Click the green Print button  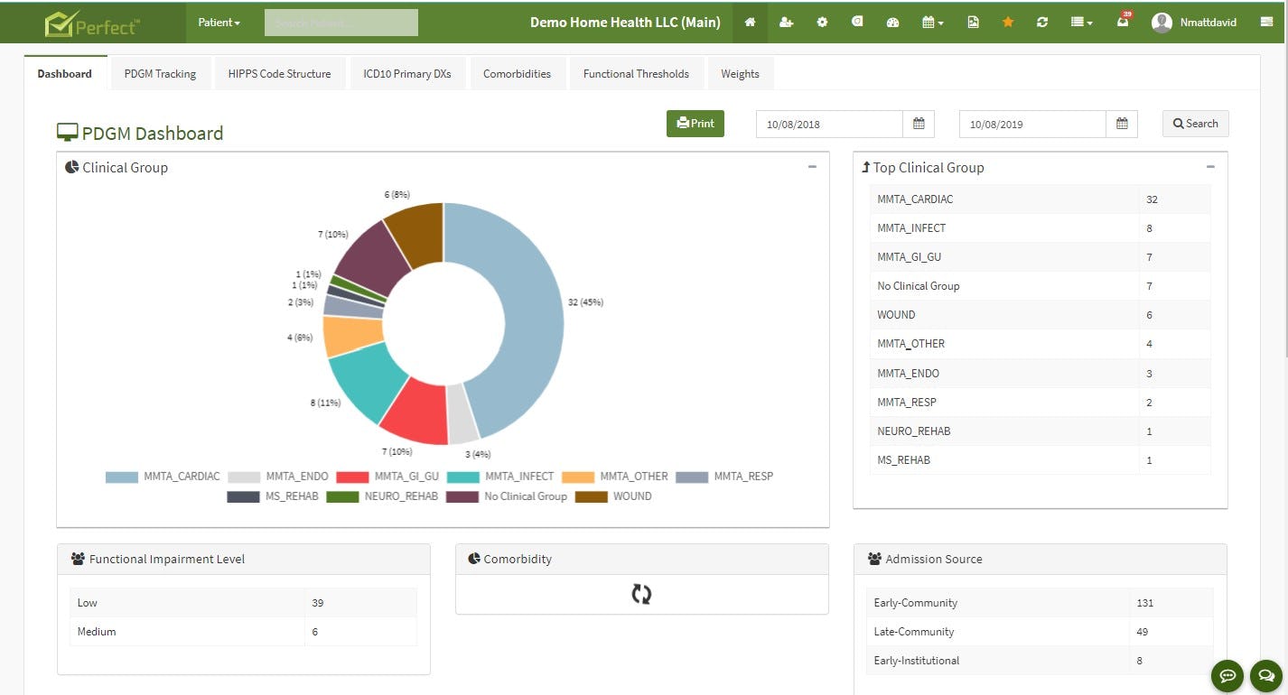(x=695, y=124)
